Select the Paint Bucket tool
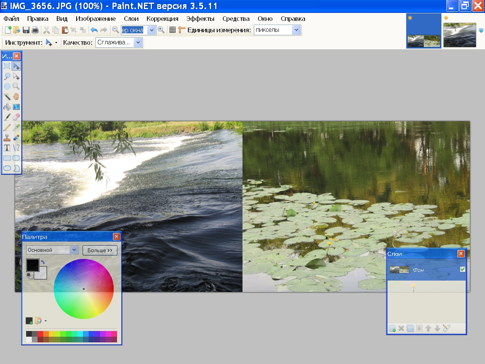Image resolution: width=485 pixels, height=364 pixels. [7, 107]
